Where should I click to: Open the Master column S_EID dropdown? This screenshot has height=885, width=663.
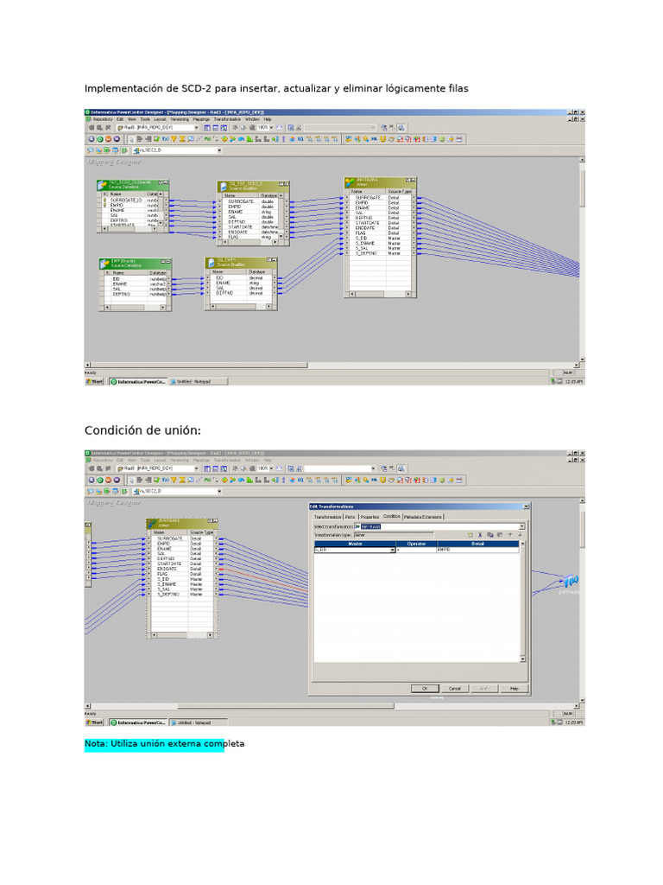(393, 550)
